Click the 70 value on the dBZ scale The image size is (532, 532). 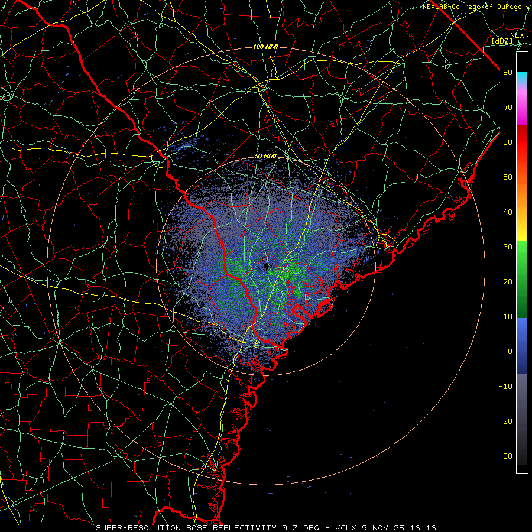[x=508, y=107]
